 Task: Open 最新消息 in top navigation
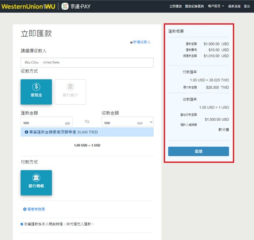234,6
